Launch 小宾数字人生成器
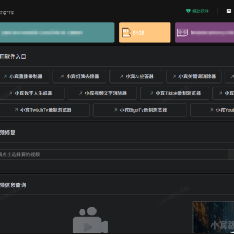Image resolution: width=234 pixels, height=234 pixels. 32,93
